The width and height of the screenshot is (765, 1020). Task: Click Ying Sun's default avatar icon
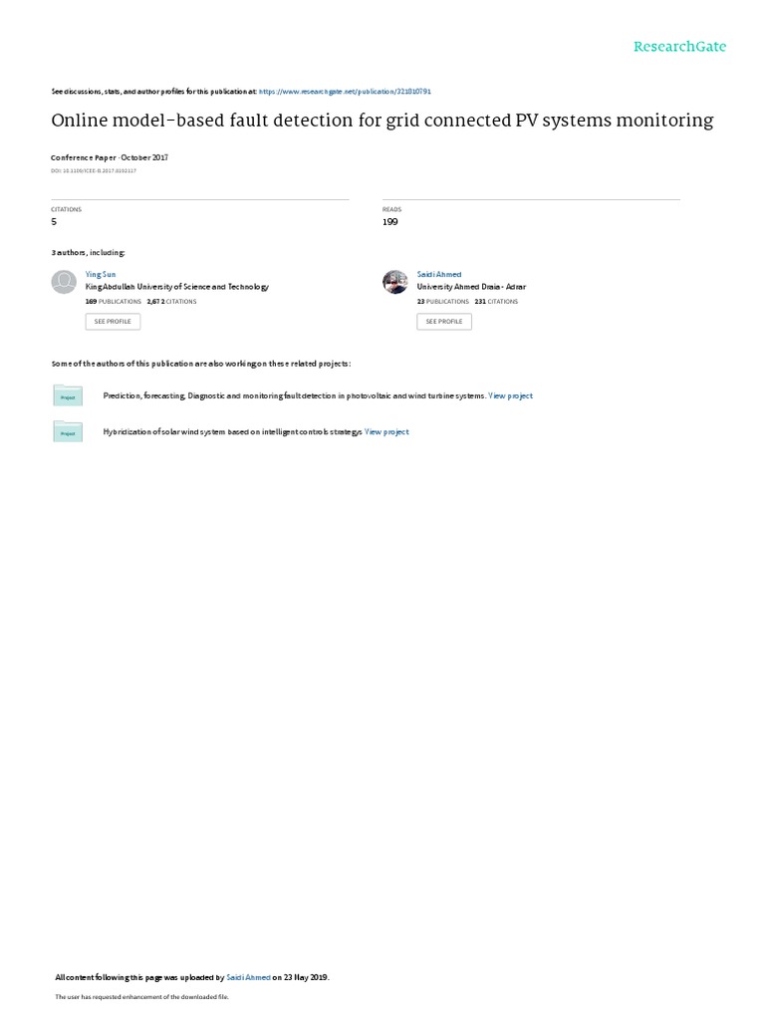coord(64,282)
